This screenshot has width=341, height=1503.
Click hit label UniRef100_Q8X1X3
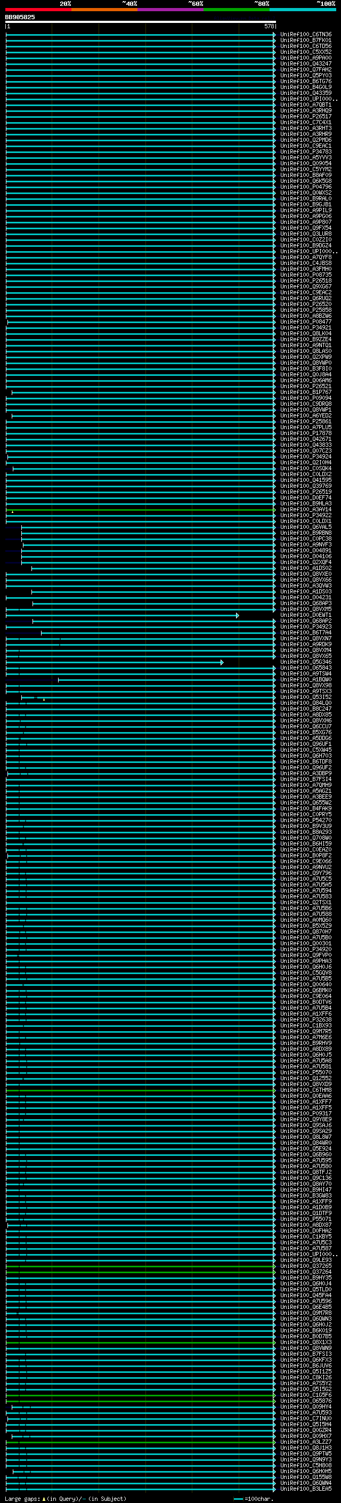pyautogui.click(x=306, y=1342)
